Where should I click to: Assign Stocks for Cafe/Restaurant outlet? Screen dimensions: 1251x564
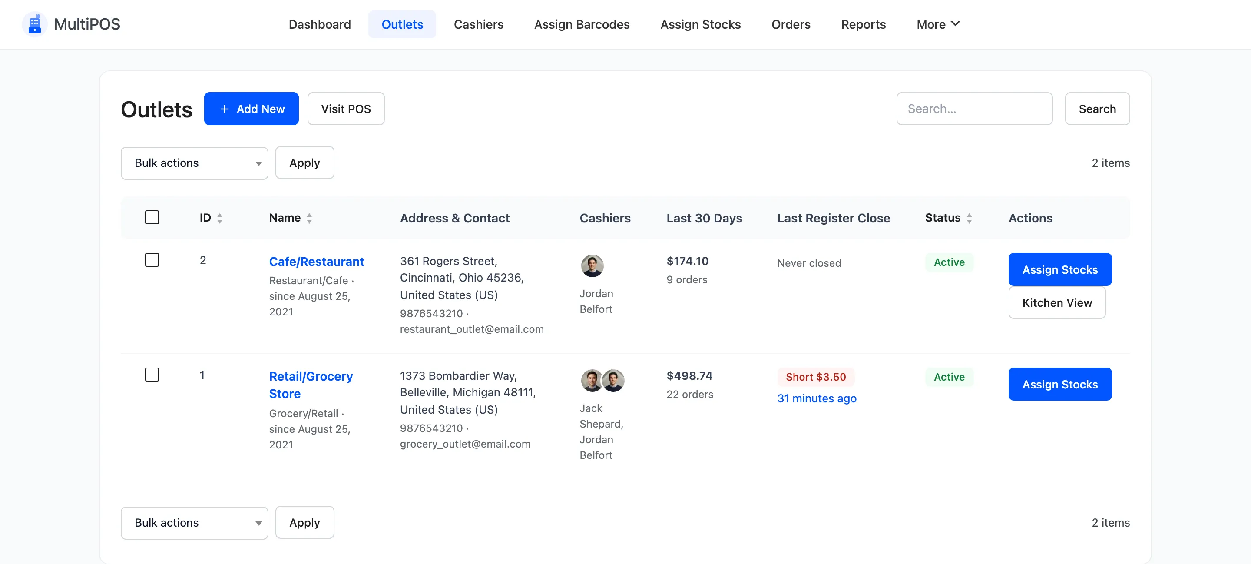tap(1060, 269)
